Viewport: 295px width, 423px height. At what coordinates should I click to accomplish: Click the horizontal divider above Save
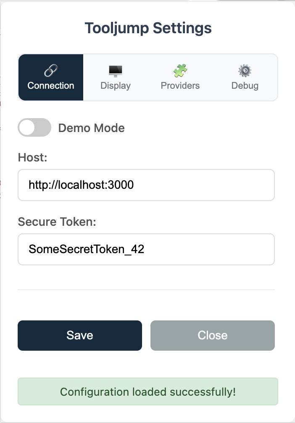(146, 290)
